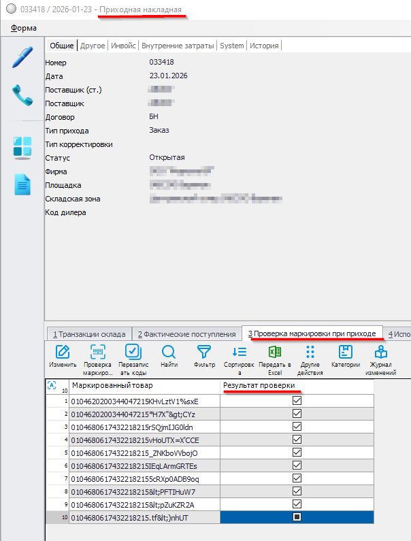
Task: Click the pen icon in left sidebar
Action: (x=22, y=57)
